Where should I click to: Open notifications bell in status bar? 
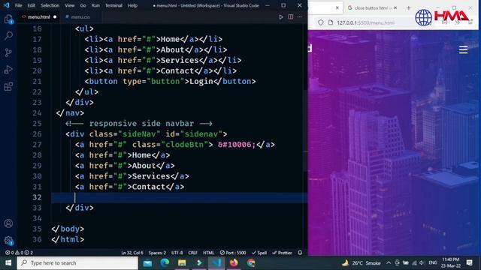tap(300, 253)
